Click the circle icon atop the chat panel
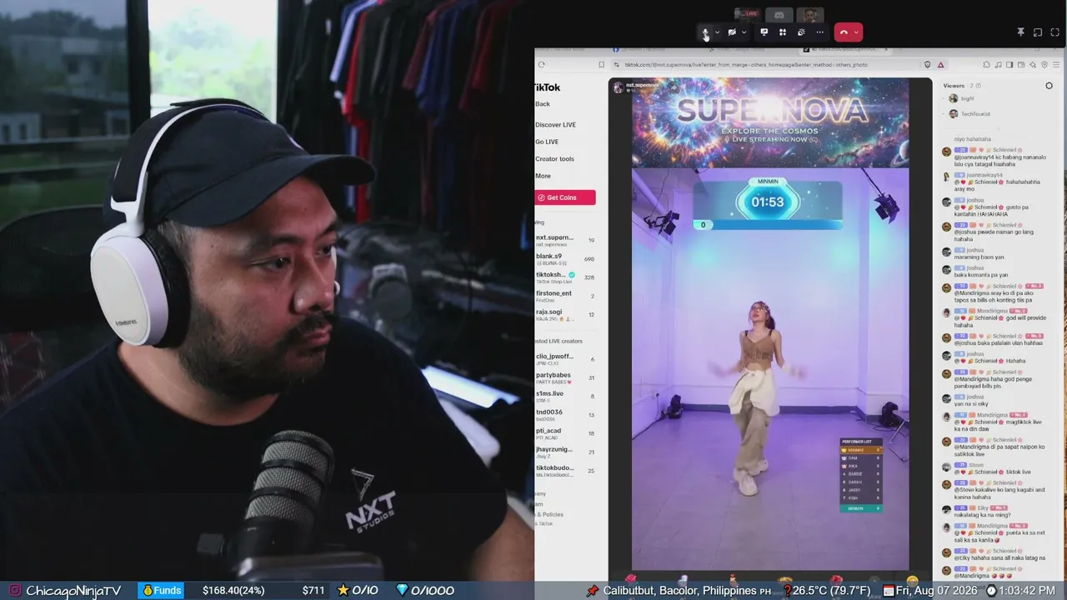This screenshot has height=600, width=1067. coord(1049,86)
